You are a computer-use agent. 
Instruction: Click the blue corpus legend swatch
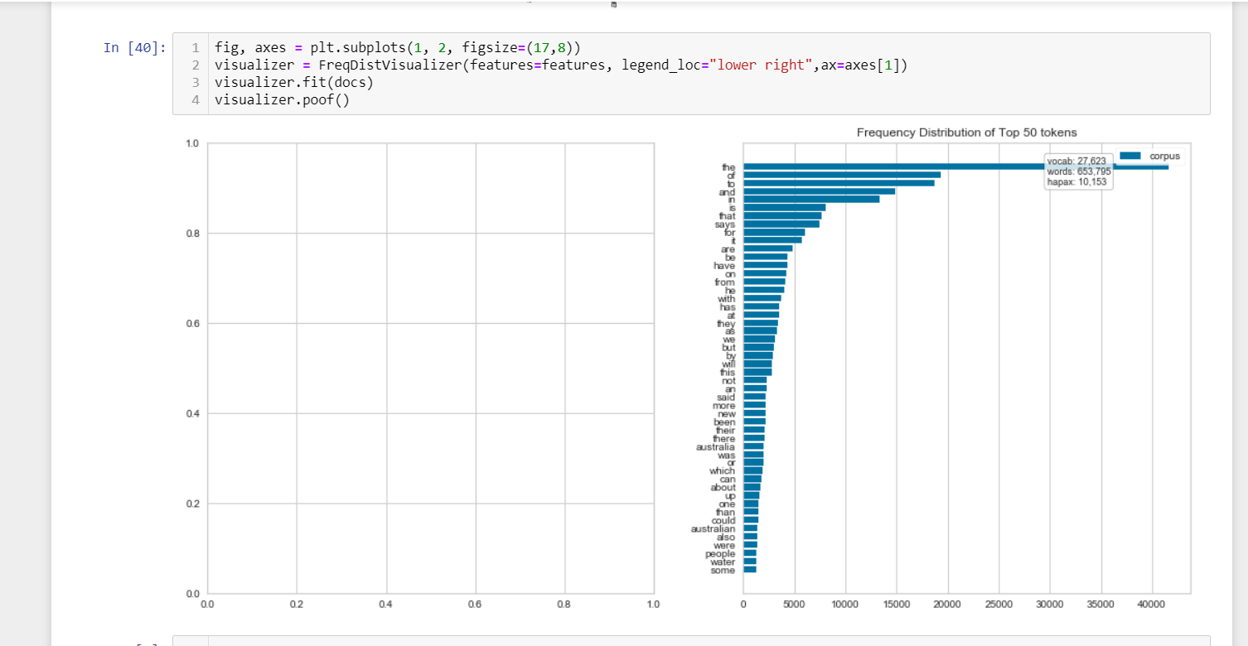click(x=1131, y=155)
